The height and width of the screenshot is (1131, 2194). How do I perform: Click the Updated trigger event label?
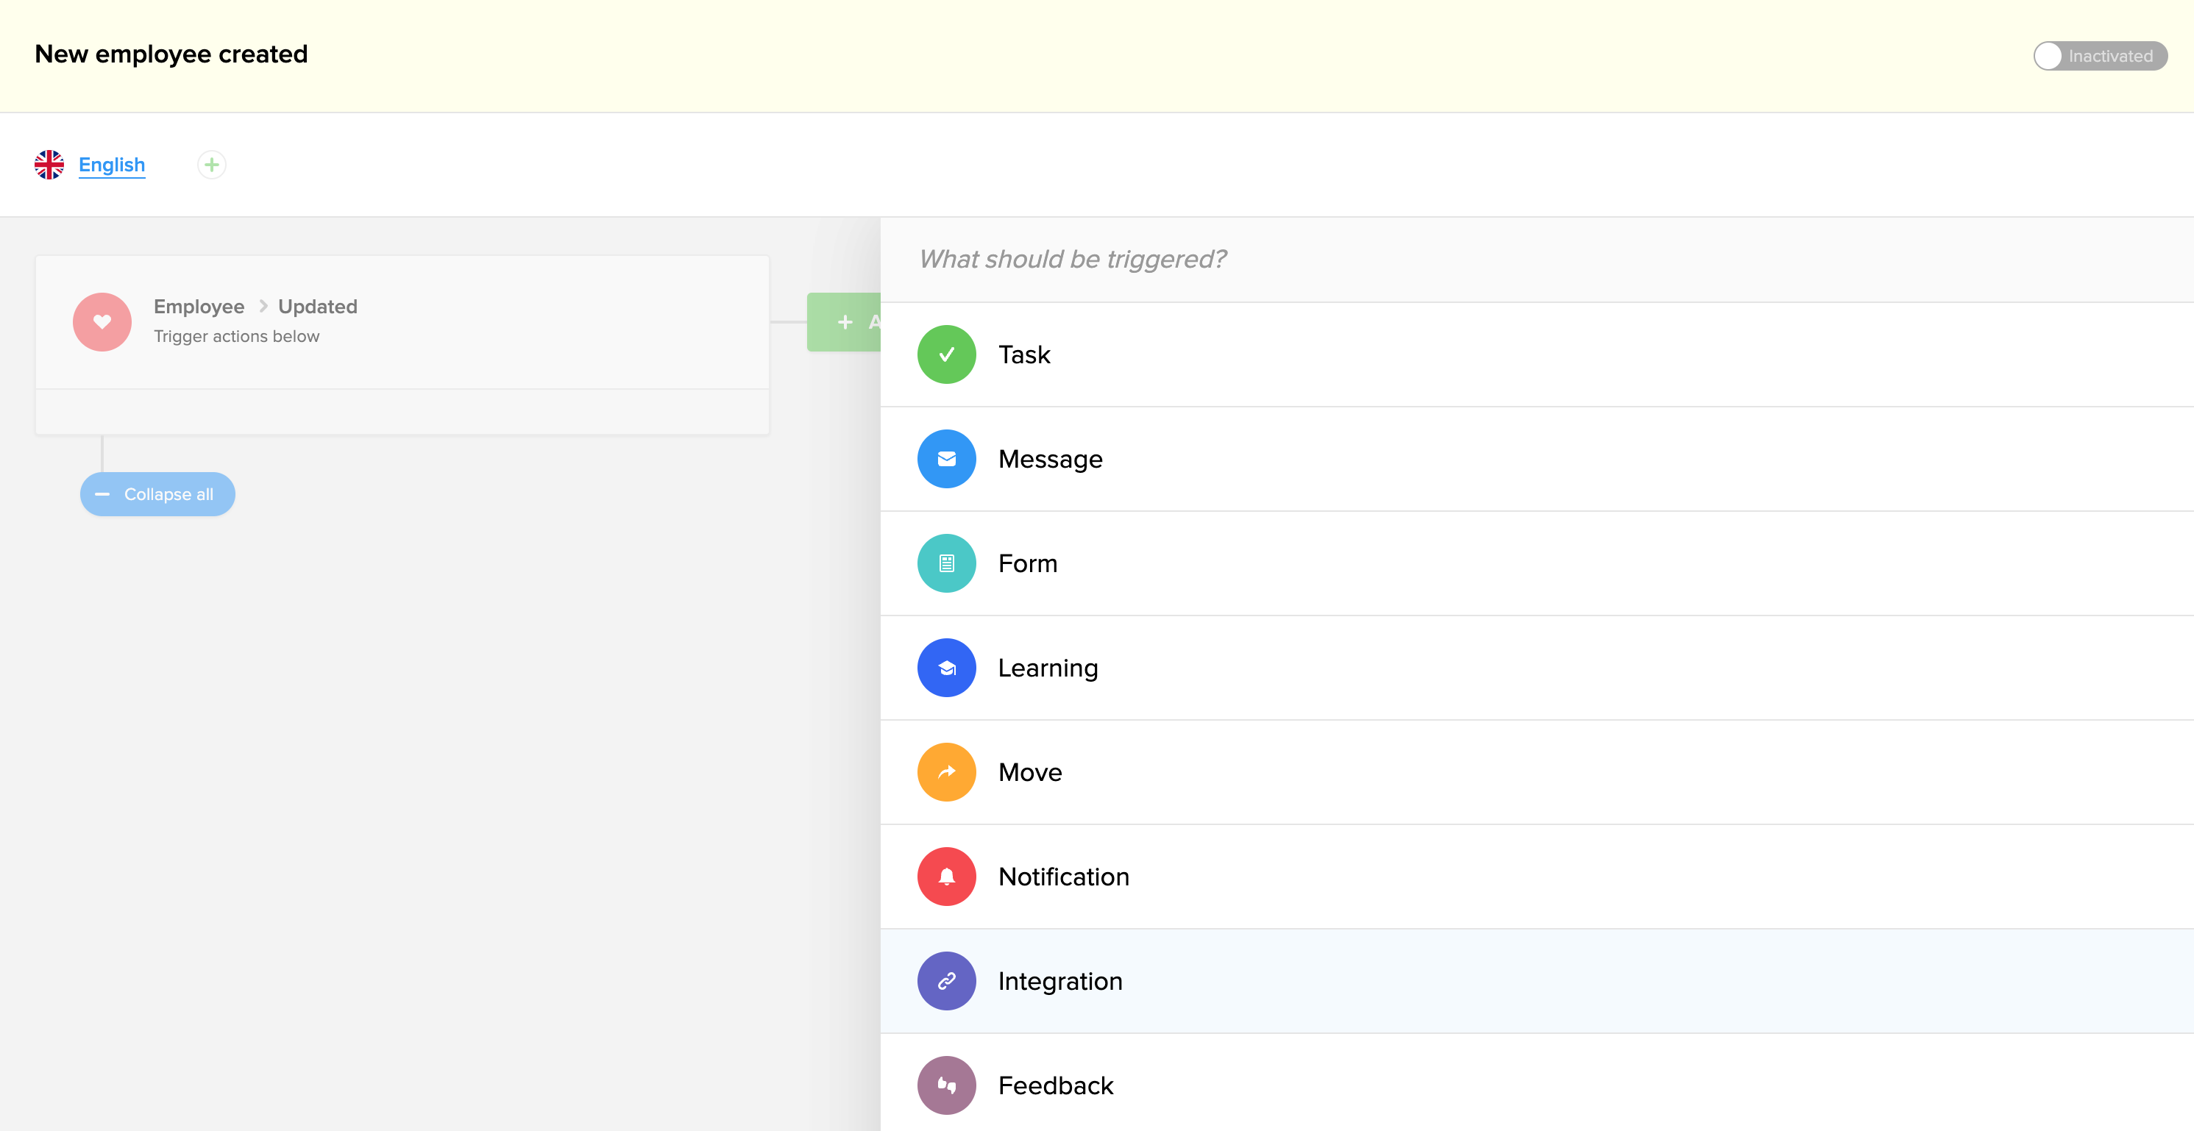(318, 307)
